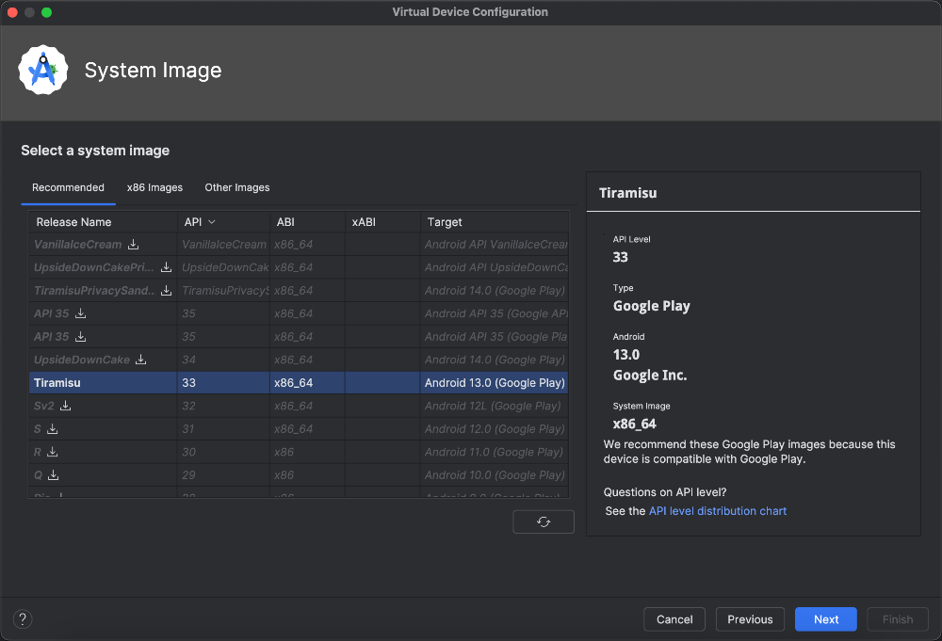Download API 35 image targeting Google Play
The image size is (942, 641).
80,337
